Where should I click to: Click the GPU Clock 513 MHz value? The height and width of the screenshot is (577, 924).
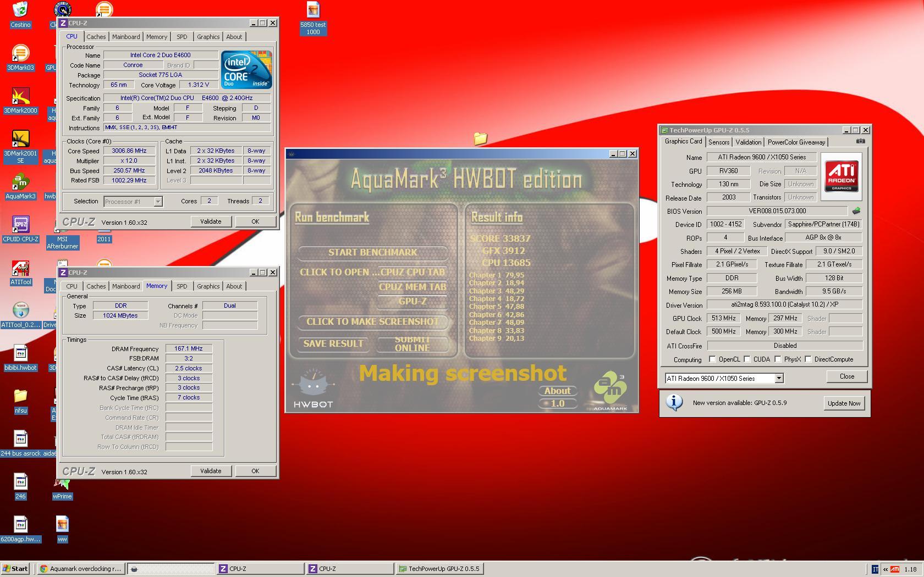(724, 318)
